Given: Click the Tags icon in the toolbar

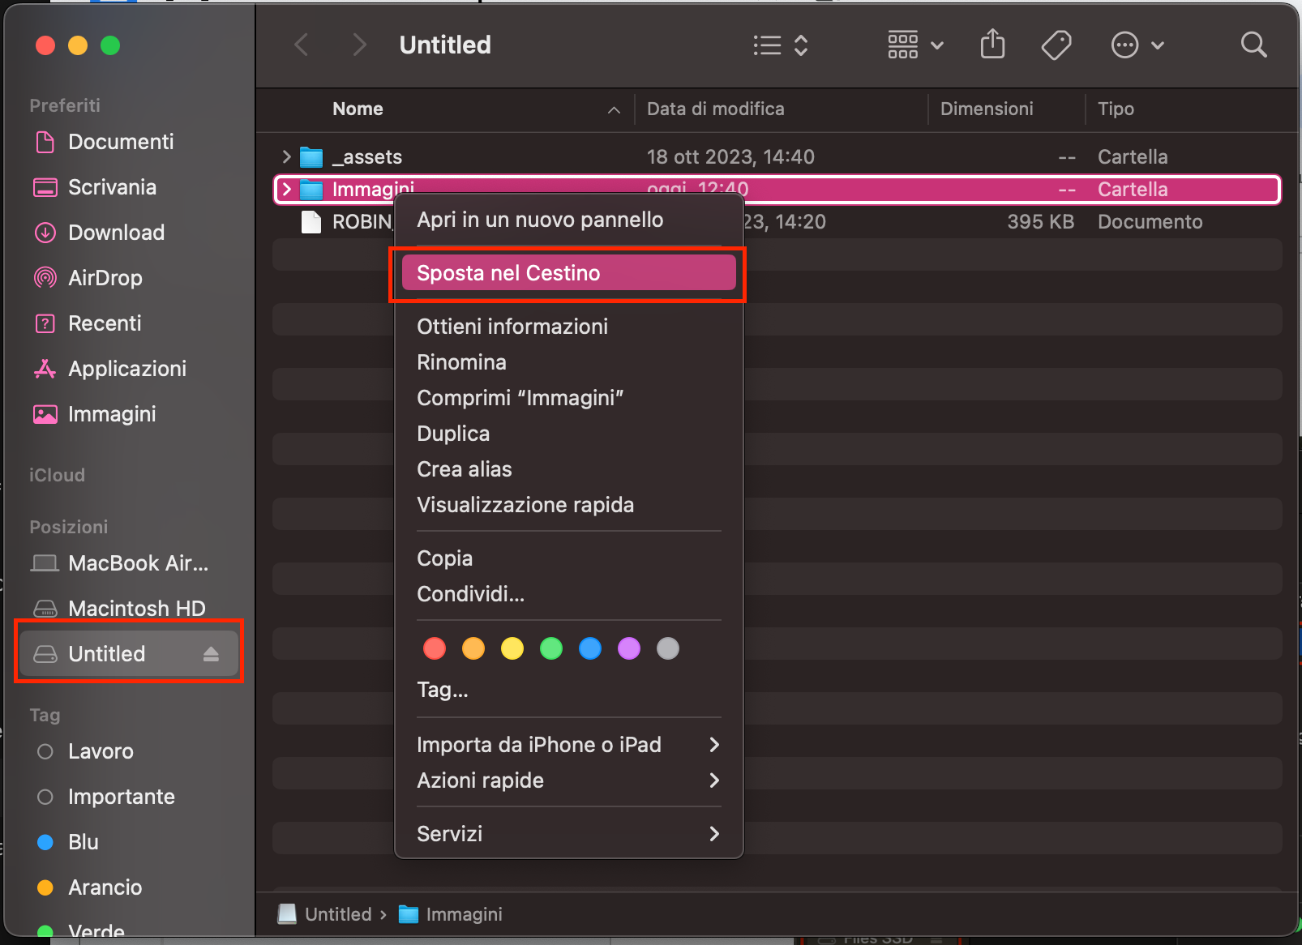Looking at the screenshot, I should tap(1056, 45).
